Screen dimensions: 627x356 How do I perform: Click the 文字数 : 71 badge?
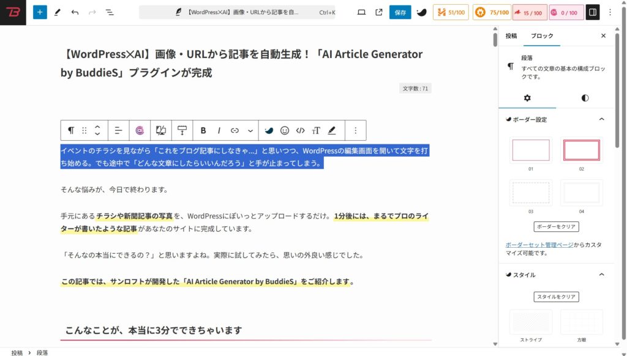point(415,88)
